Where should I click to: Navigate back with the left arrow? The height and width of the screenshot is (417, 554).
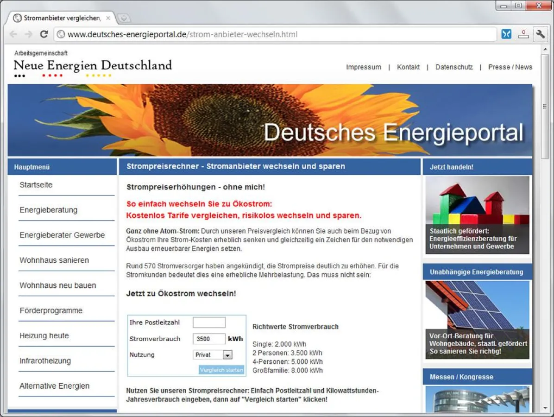pos(13,34)
